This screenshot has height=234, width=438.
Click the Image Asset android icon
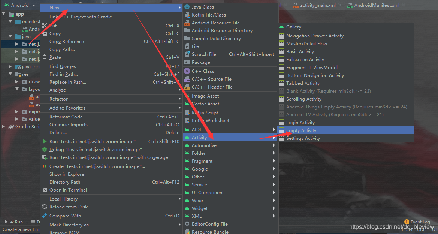pyautogui.click(x=187, y=96)
